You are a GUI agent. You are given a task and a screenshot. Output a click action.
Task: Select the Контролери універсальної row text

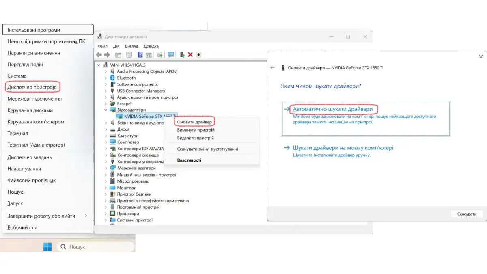(140, 162)
